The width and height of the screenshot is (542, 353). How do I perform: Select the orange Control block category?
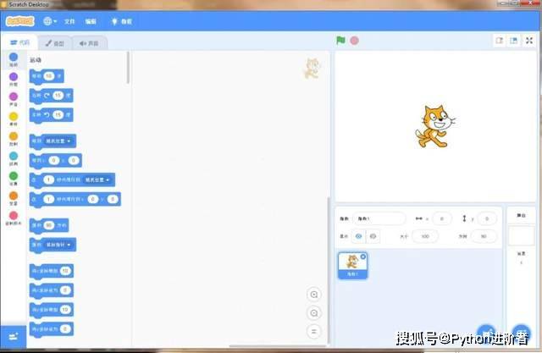pos(14,139)
